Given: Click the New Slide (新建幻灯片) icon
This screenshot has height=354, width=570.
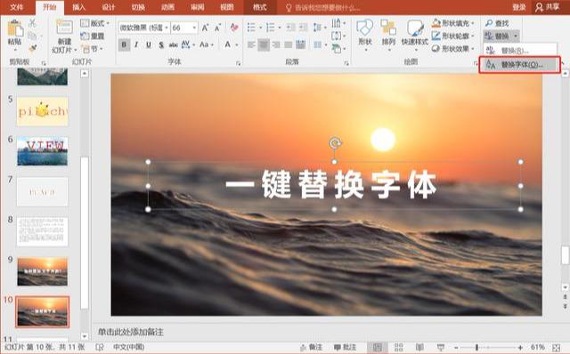Looking at the screenshot, I should [x=64, y=28].
